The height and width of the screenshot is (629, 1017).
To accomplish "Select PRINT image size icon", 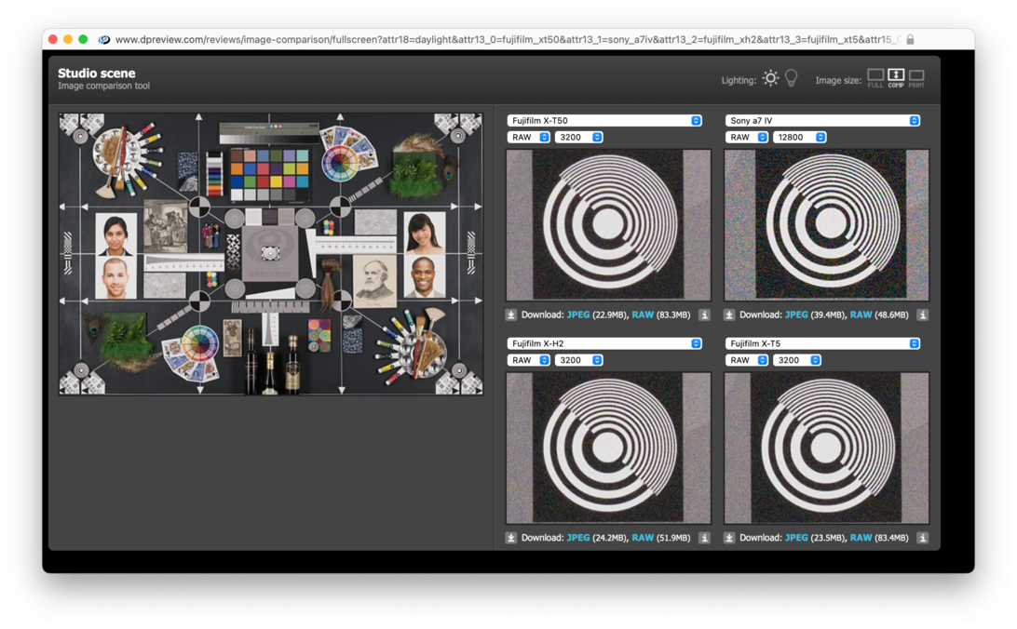I will pyautogui.click(x=916, y=78).
